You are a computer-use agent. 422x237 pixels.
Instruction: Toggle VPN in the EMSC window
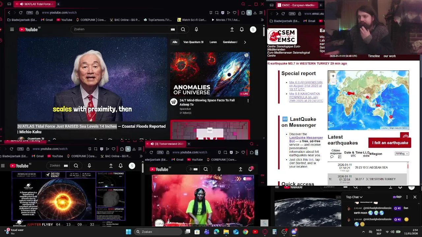[292, 13]
